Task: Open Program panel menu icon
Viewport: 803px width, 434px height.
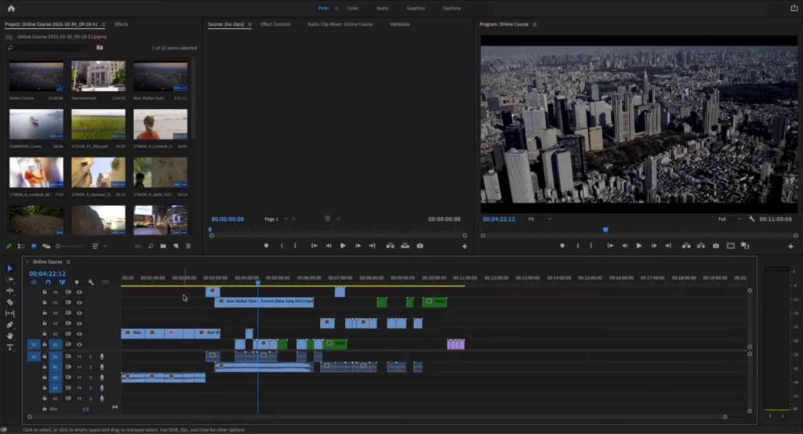Action: click(535, 24)
